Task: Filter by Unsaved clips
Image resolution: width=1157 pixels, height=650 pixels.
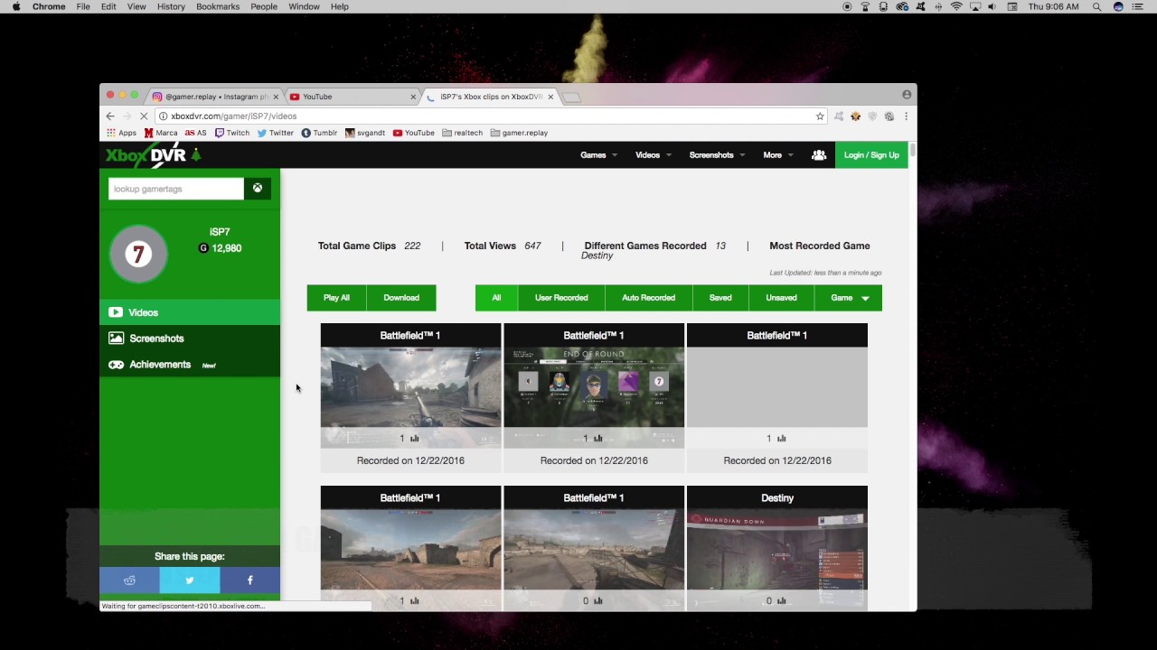Action: point(781,298)
